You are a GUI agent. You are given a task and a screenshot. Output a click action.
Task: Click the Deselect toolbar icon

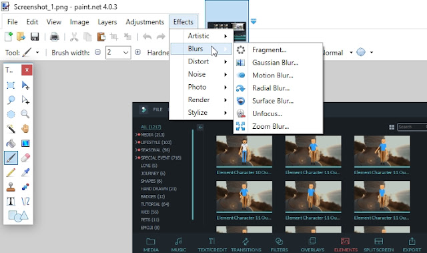(127, 37)
